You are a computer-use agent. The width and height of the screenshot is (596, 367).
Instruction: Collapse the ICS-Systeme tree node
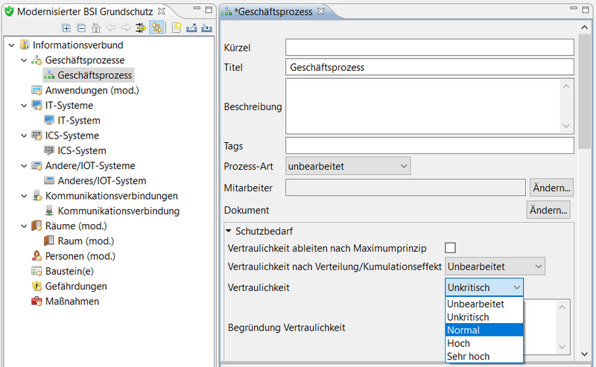[24, 135]
